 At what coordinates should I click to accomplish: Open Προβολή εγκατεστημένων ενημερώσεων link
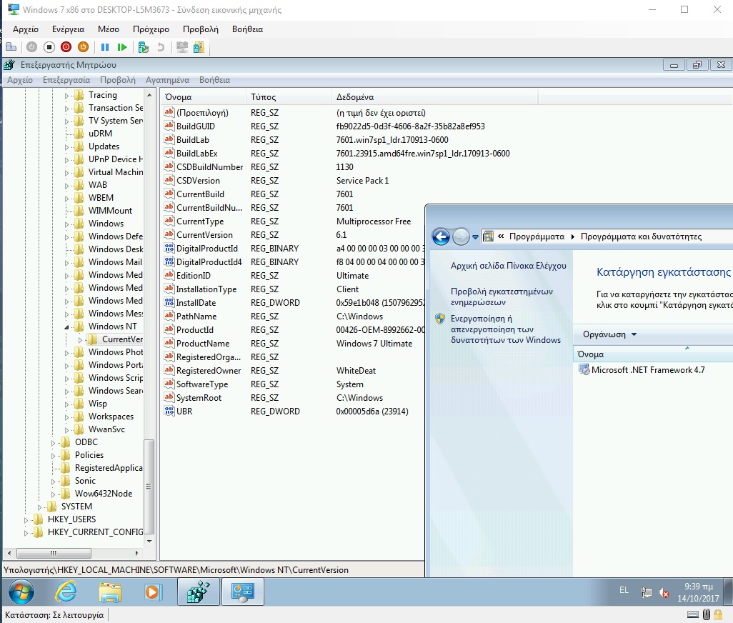[x=502, y=296]
